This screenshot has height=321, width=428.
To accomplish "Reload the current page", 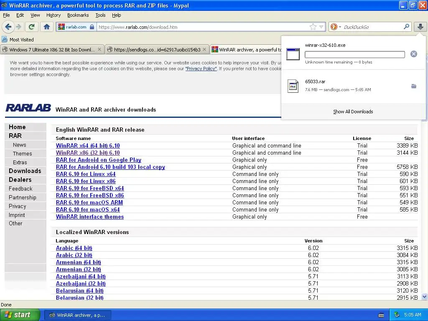I will click(x=32, y=27).
